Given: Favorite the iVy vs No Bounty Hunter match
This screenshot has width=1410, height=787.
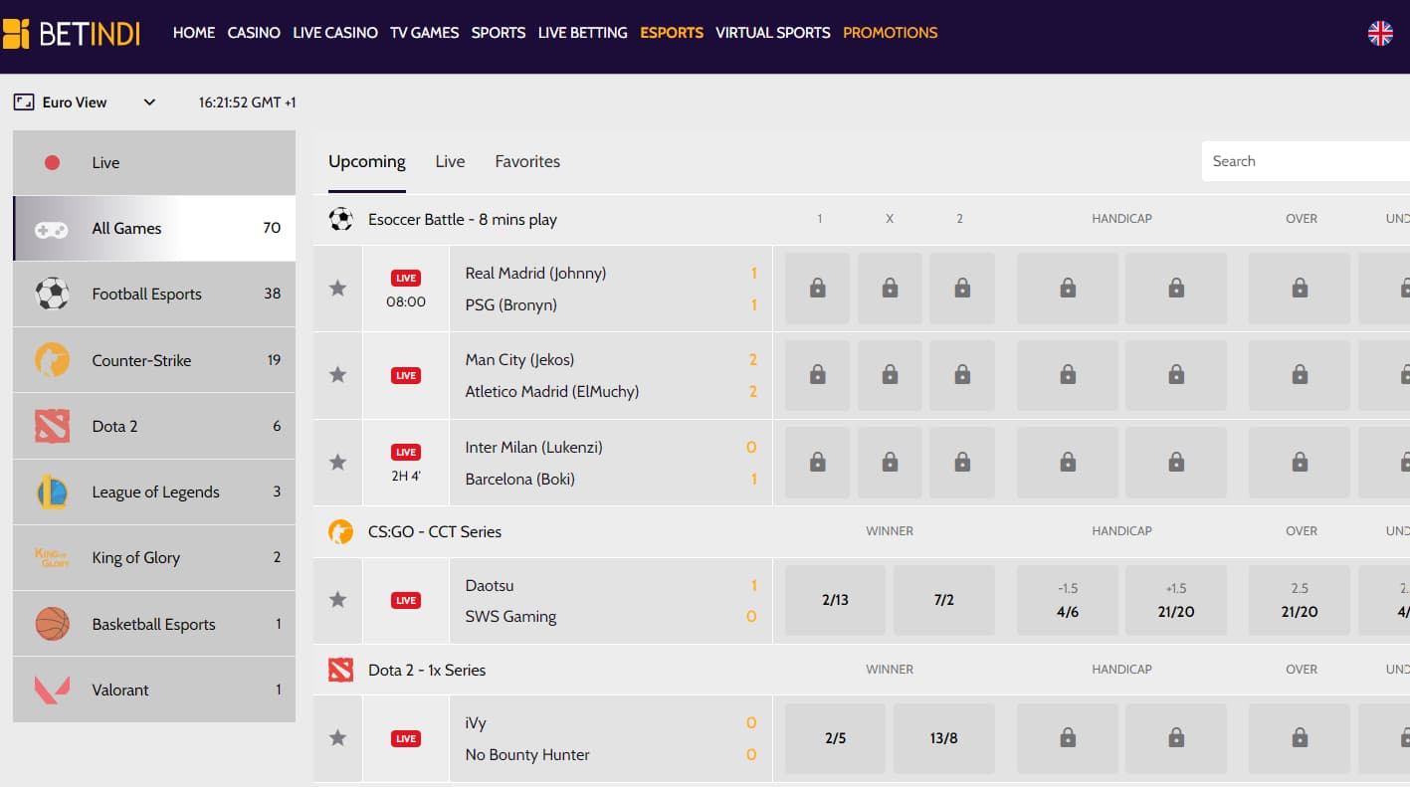Looking at the screenshot, I should [x=338, y=738].
